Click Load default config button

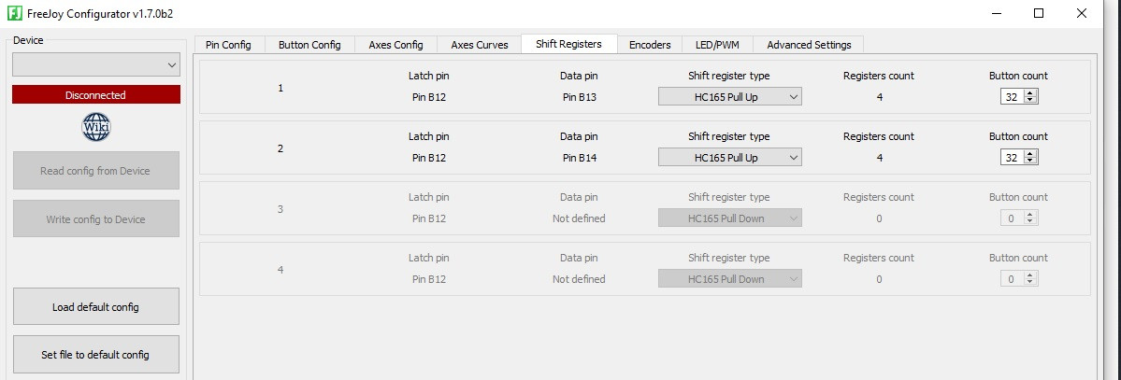[95, 306]
